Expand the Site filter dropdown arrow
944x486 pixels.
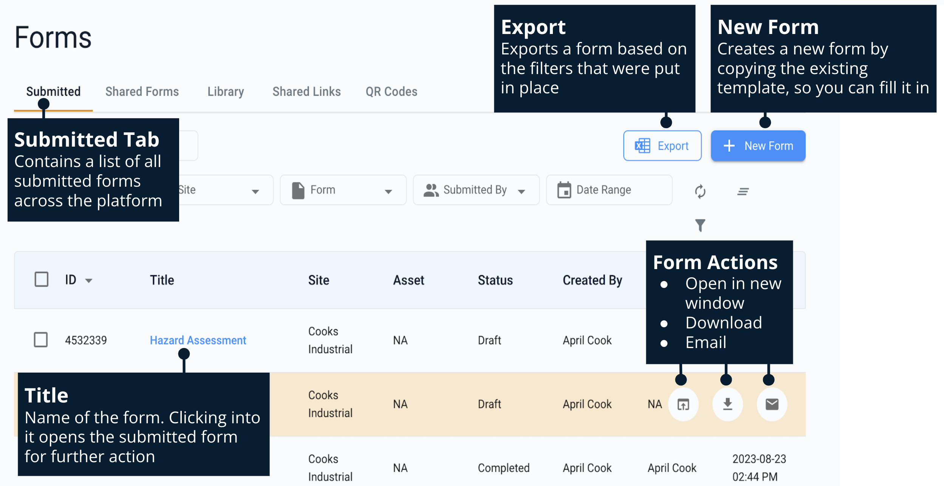[x=255, y=191]
